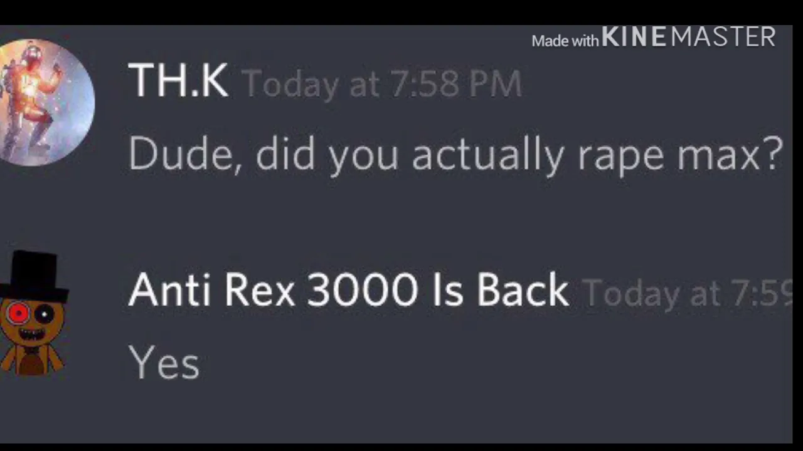Click the Today at 7:58 PM timestamp
The image size is (803, 451).
(x=381, y=83)
